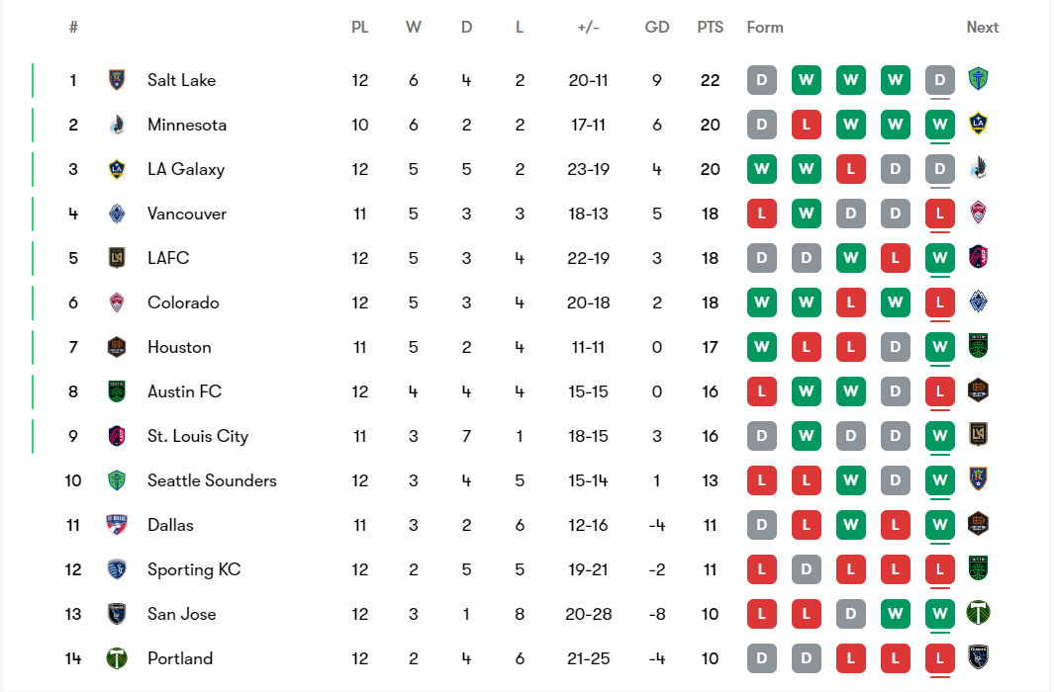Sort table by GD column header
Viewport: 1054px width, 692px height.
coord(657,28)
